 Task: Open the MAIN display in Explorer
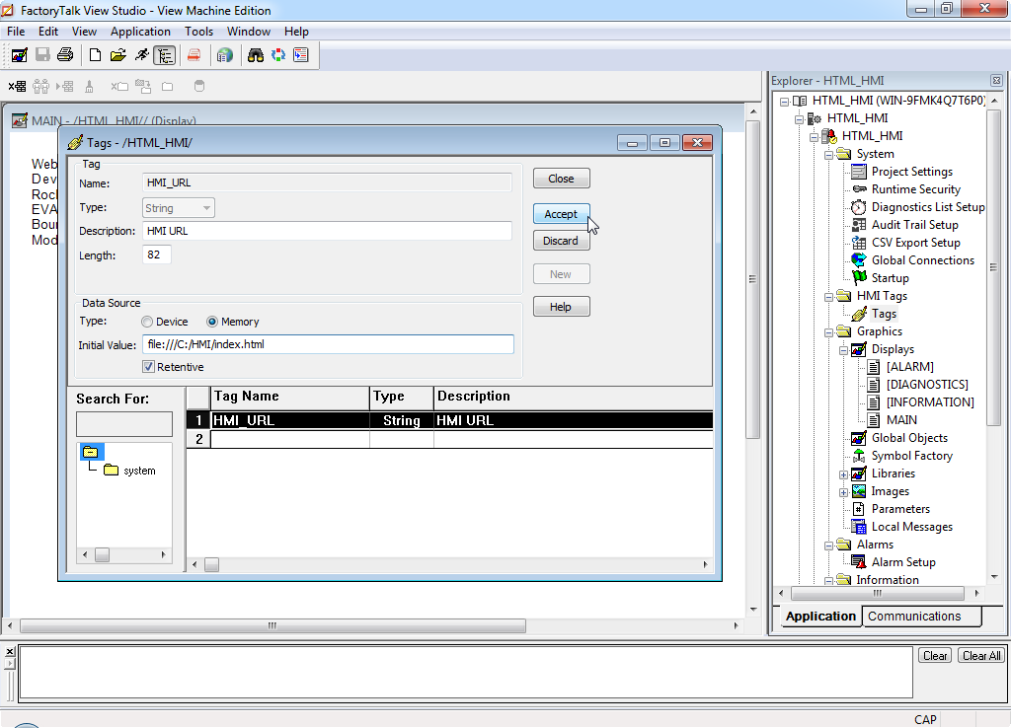(x=900, y=420)
